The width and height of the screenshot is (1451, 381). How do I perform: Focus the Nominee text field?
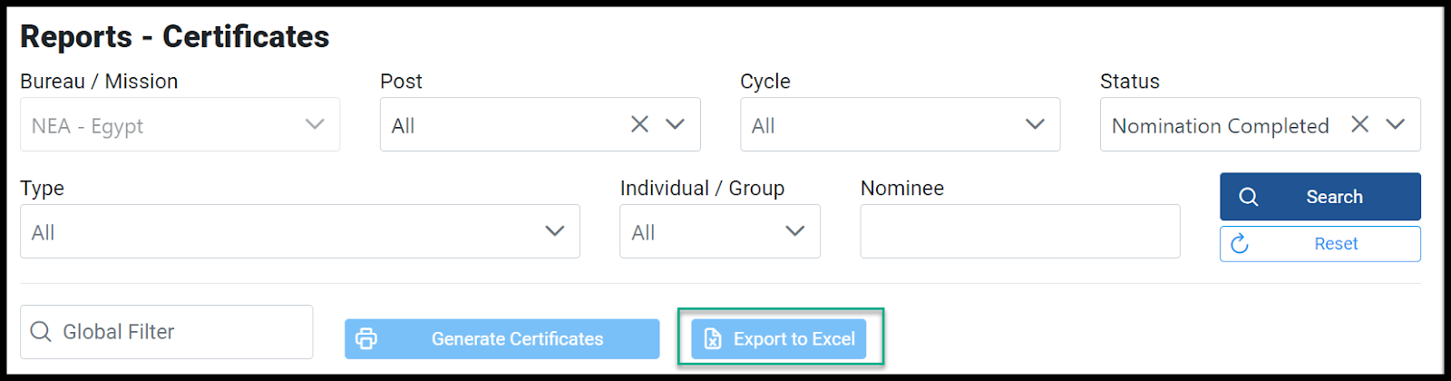pos(1020,231)
